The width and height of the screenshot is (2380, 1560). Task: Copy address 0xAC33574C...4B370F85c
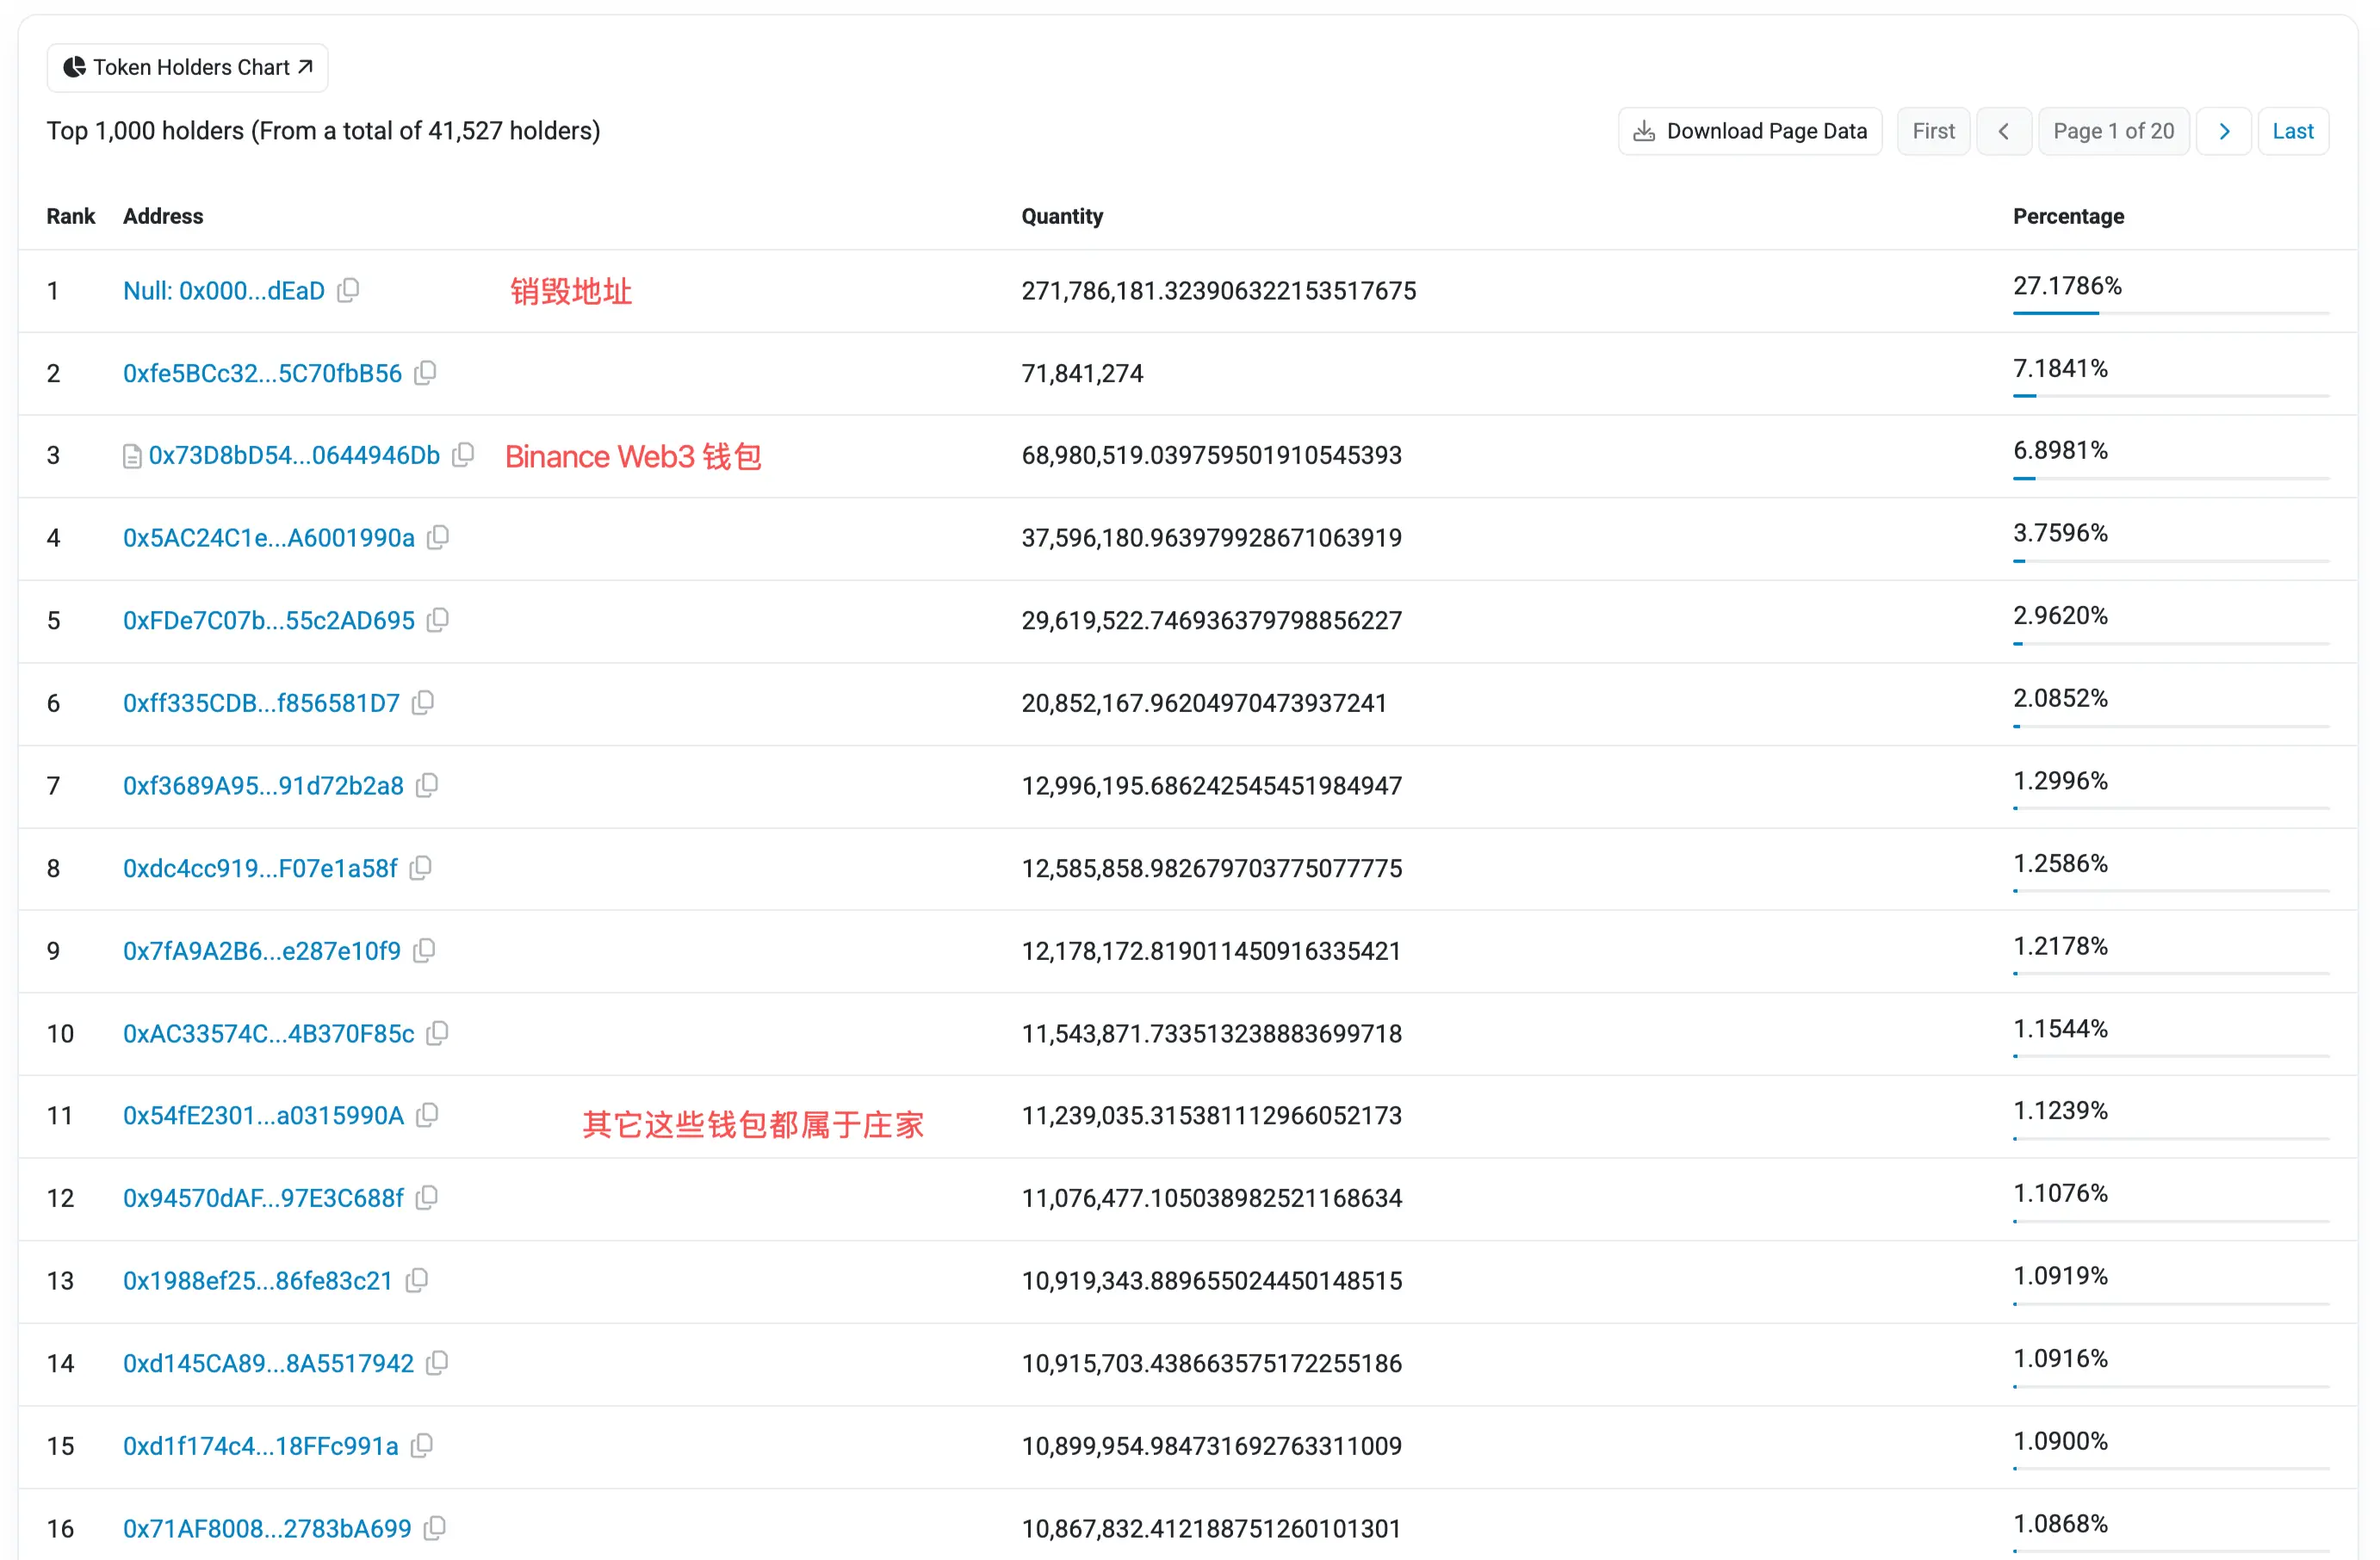pyautogui.click(x=437, y=1033)
